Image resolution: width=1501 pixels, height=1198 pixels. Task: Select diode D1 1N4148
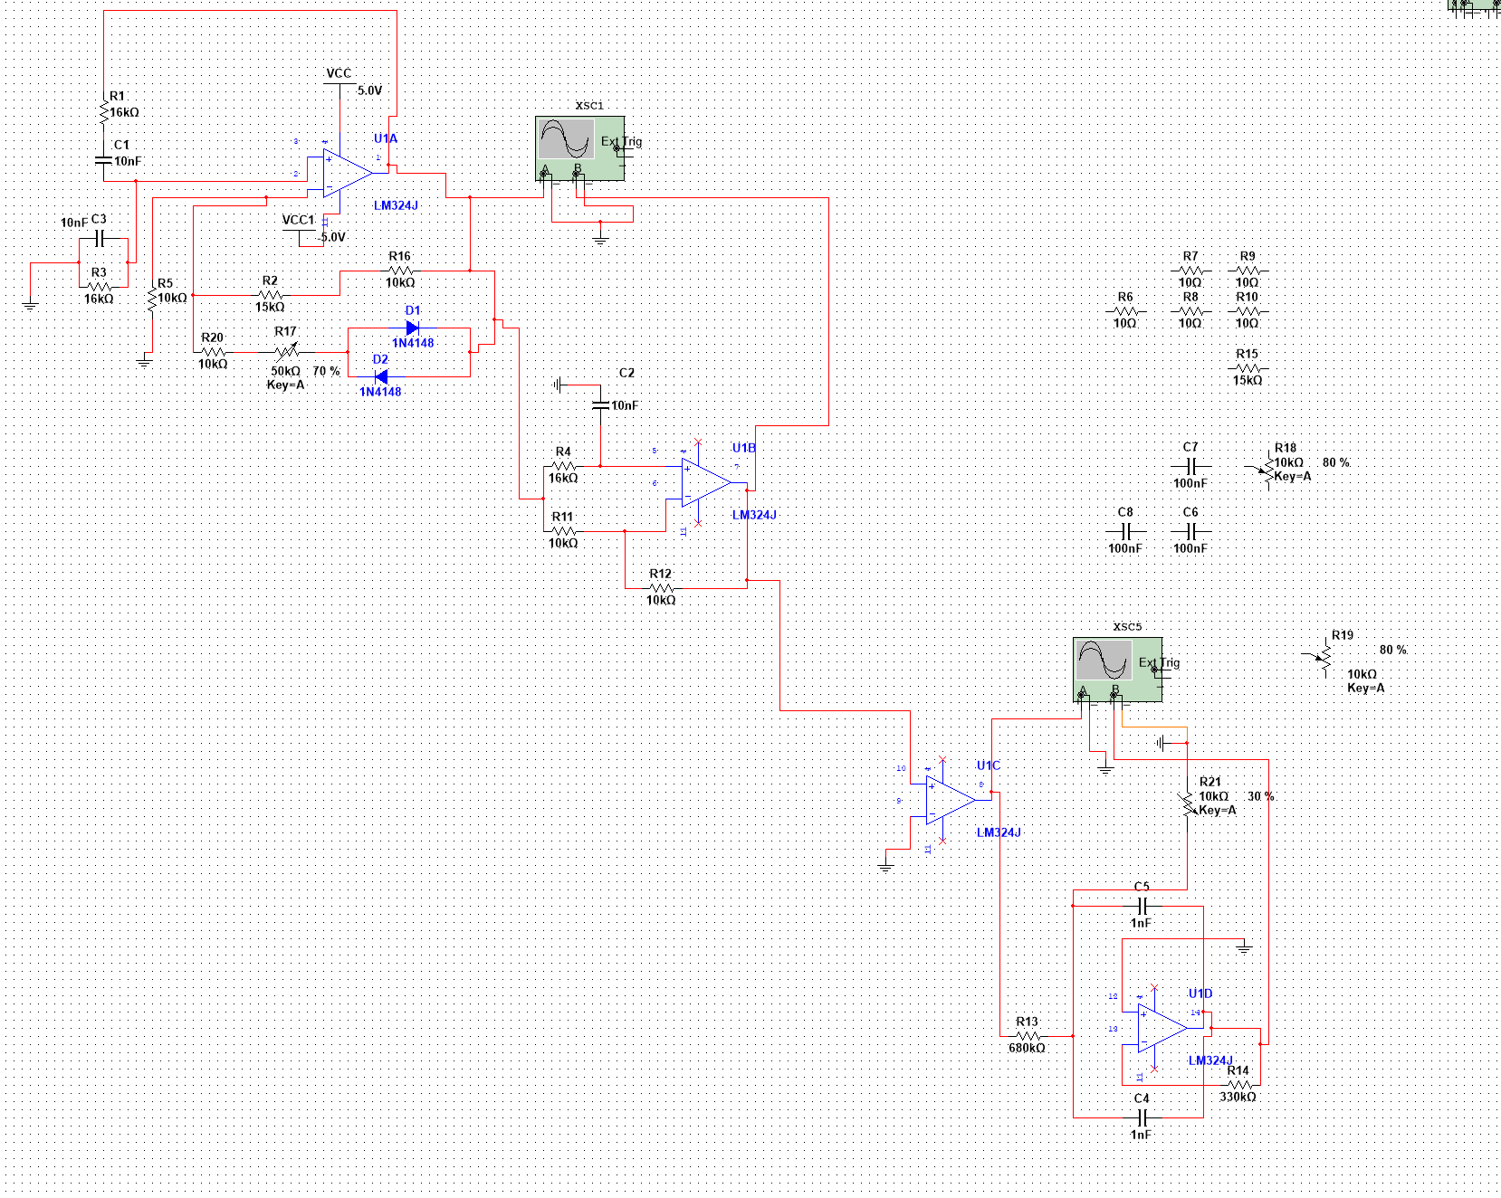[412, 328]
